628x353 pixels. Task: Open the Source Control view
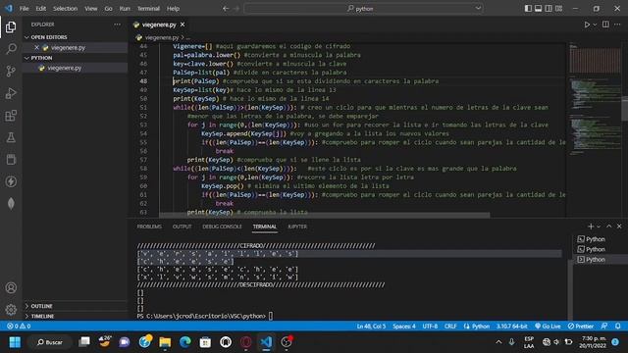[11, 72]
